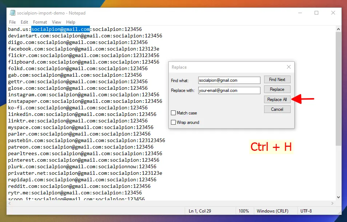Click the folkd.com line

click(78, 69)
